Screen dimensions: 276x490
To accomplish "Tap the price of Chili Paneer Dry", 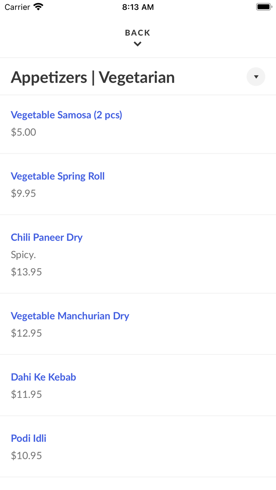I will pyautogui.click(x=26, y=271).
